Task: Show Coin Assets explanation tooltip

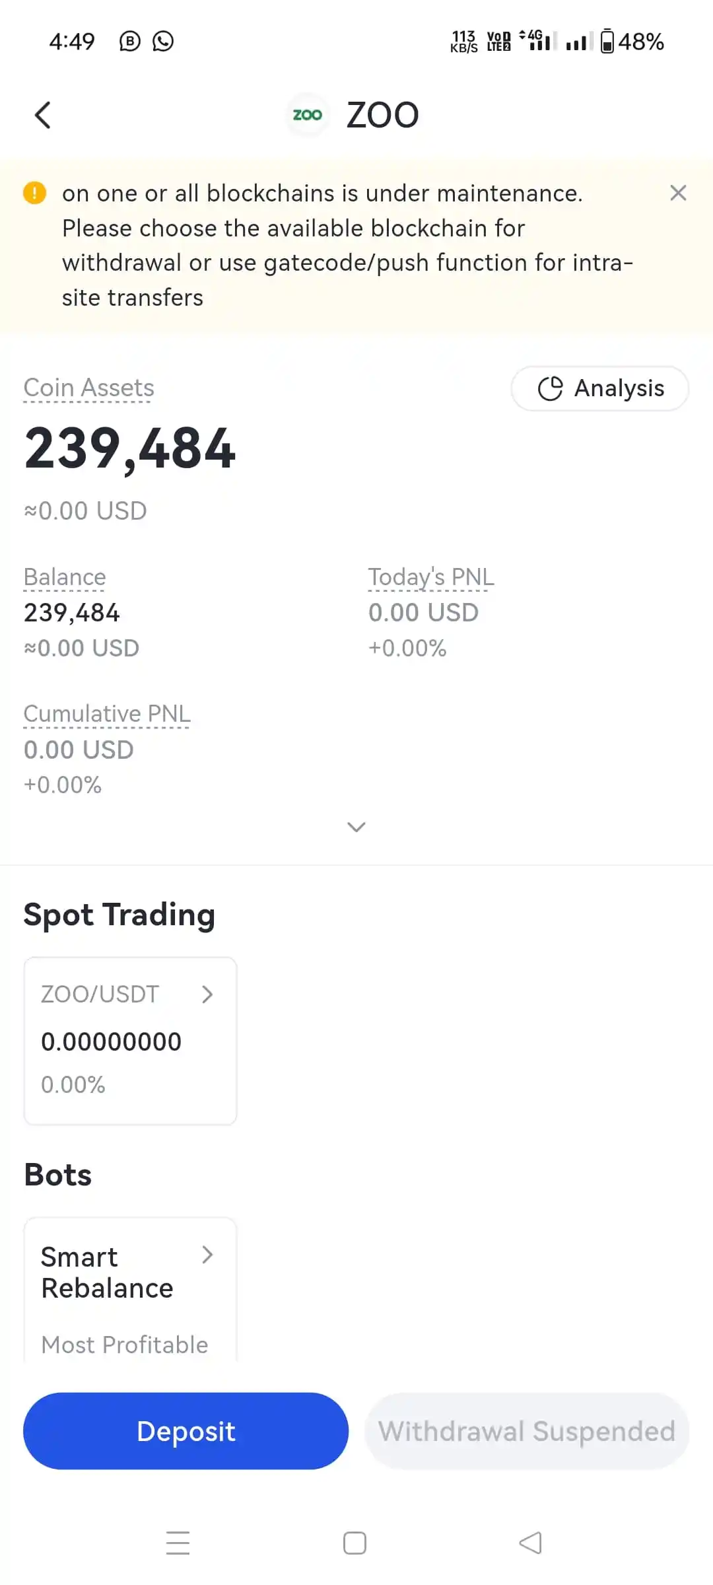Action: pos(88,388)
